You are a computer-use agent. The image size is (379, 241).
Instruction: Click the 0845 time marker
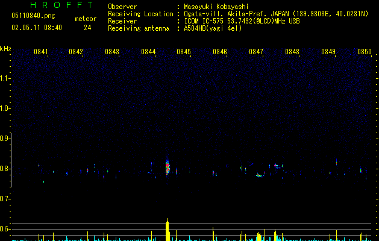(x=184, y=52)
